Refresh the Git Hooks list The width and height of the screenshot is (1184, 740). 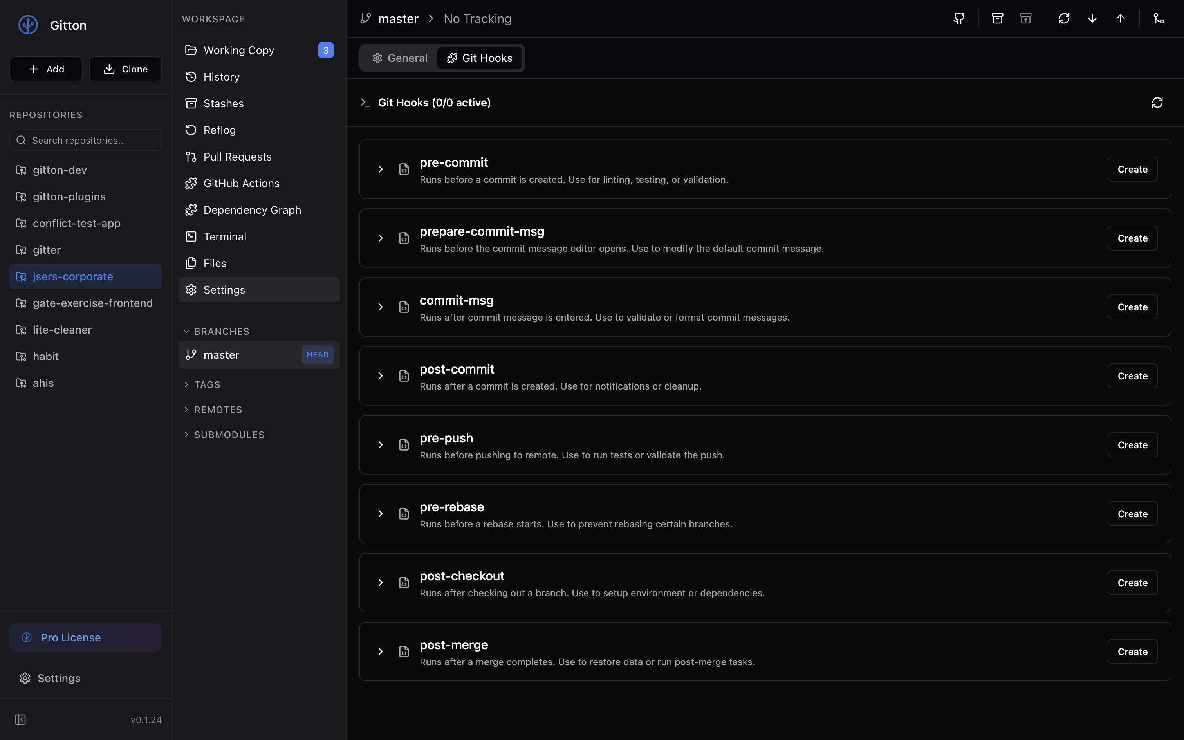(1157, 103)
